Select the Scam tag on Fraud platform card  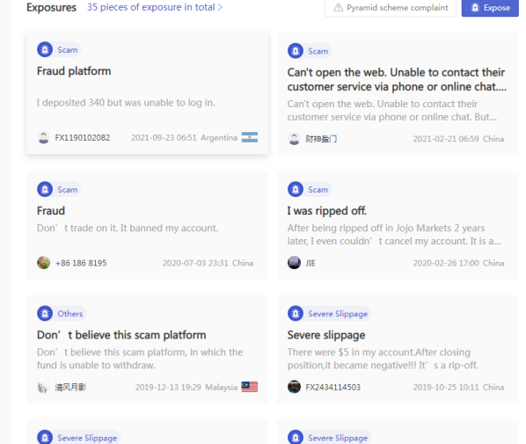(x=68, y=49)
